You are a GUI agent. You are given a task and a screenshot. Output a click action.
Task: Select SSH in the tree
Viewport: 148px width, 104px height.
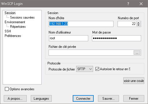tap(8, 31)
